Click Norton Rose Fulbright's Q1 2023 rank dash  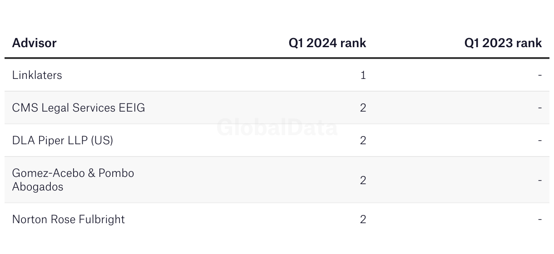[540, 219]
